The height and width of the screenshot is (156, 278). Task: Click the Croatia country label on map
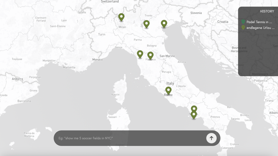coord(223,22)
